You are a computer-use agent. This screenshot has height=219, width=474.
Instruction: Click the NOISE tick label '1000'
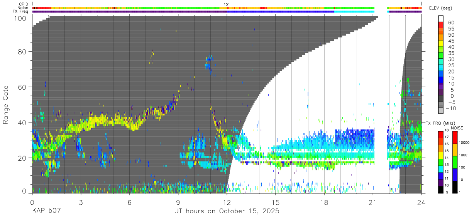tap(463, 156)
